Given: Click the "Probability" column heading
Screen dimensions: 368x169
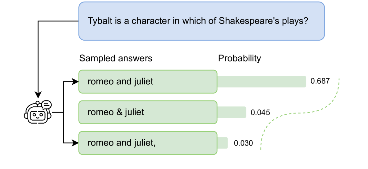Looking at the screenshot, I should pos(239,58).
